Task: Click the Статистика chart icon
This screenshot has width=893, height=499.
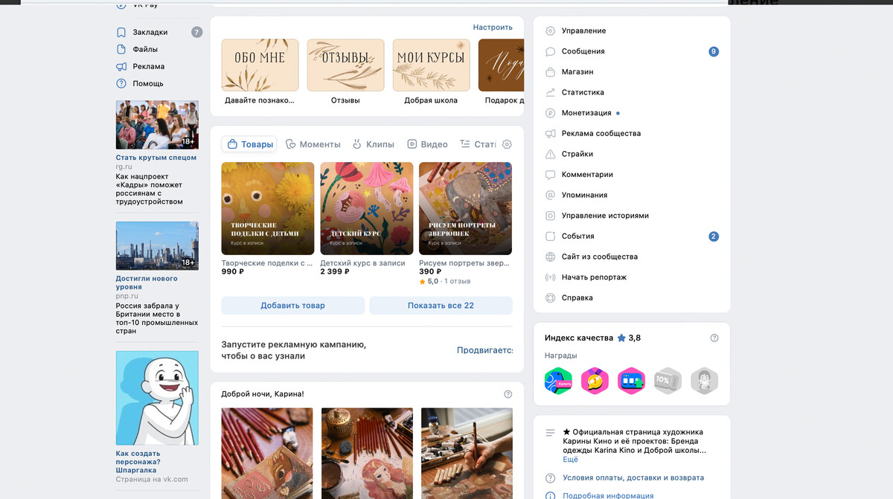Action: tap(551, 93)
